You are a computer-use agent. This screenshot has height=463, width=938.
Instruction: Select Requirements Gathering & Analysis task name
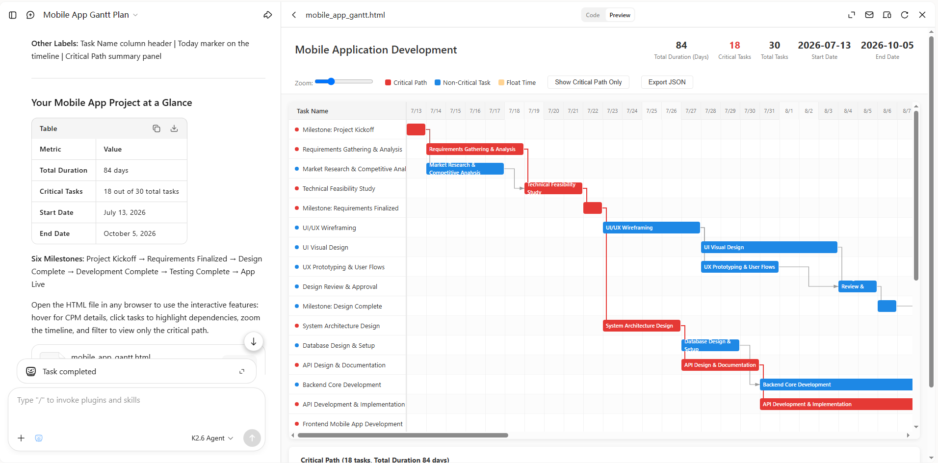[352, 149]
